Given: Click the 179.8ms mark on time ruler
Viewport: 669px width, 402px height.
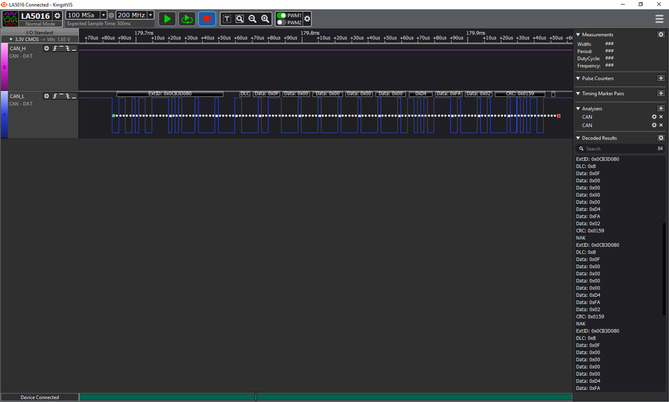Looking at the screenshot, I should click(x=310, y=33).
